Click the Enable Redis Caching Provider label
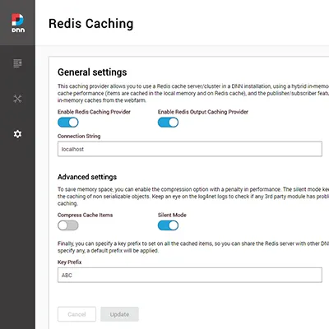The image size is (329, 329). 94,112
